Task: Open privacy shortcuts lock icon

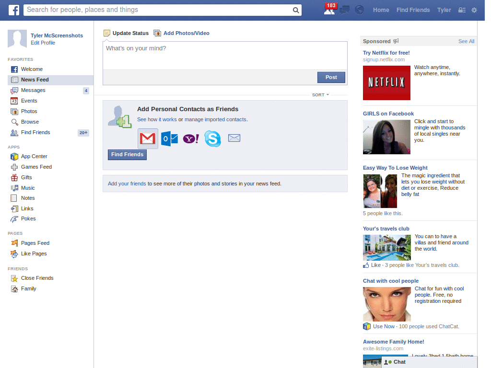Action: (x=462, y=10)
